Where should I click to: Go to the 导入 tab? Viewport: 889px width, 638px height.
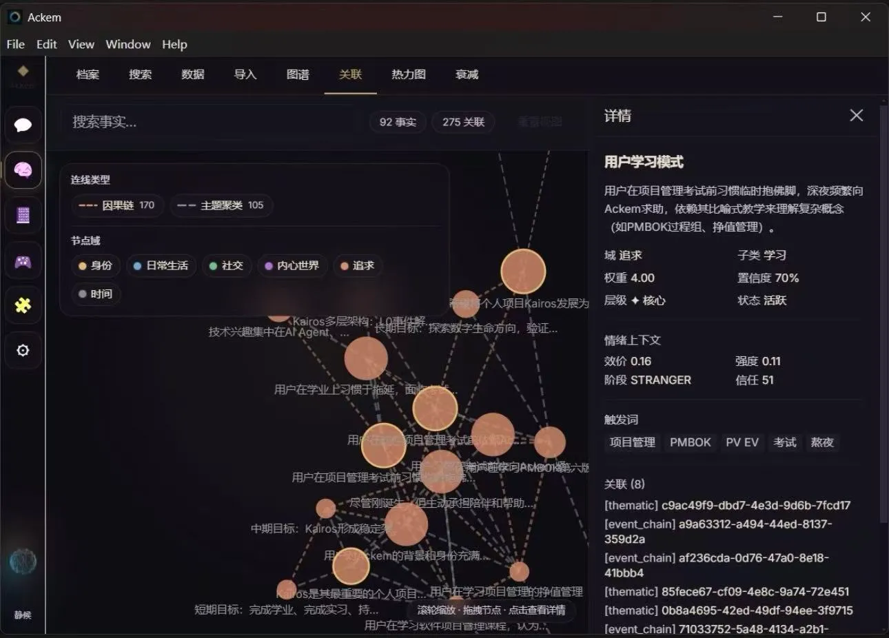[245, 74]
